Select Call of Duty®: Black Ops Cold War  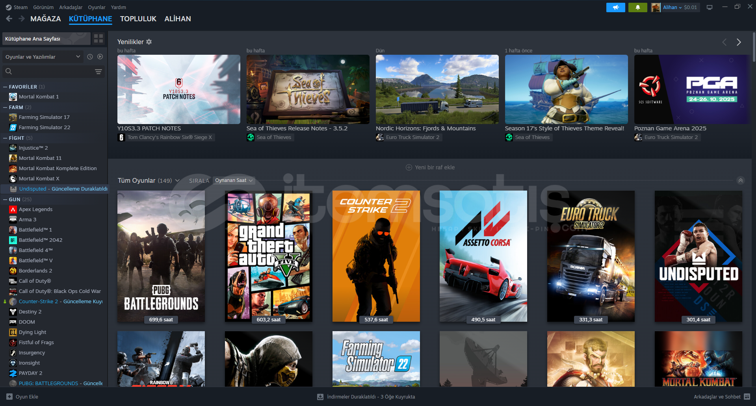[x=60, y=291]
